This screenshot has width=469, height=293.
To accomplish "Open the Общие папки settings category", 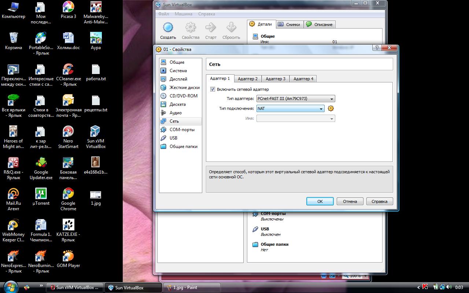I will (181, 146).
